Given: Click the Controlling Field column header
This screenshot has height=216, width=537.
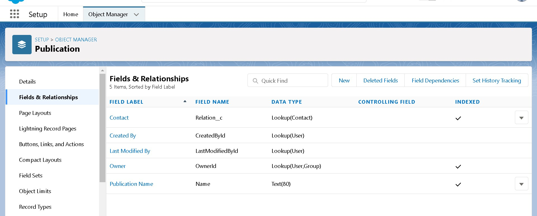Looking at the screenshot, I should [x=387, y=102].
